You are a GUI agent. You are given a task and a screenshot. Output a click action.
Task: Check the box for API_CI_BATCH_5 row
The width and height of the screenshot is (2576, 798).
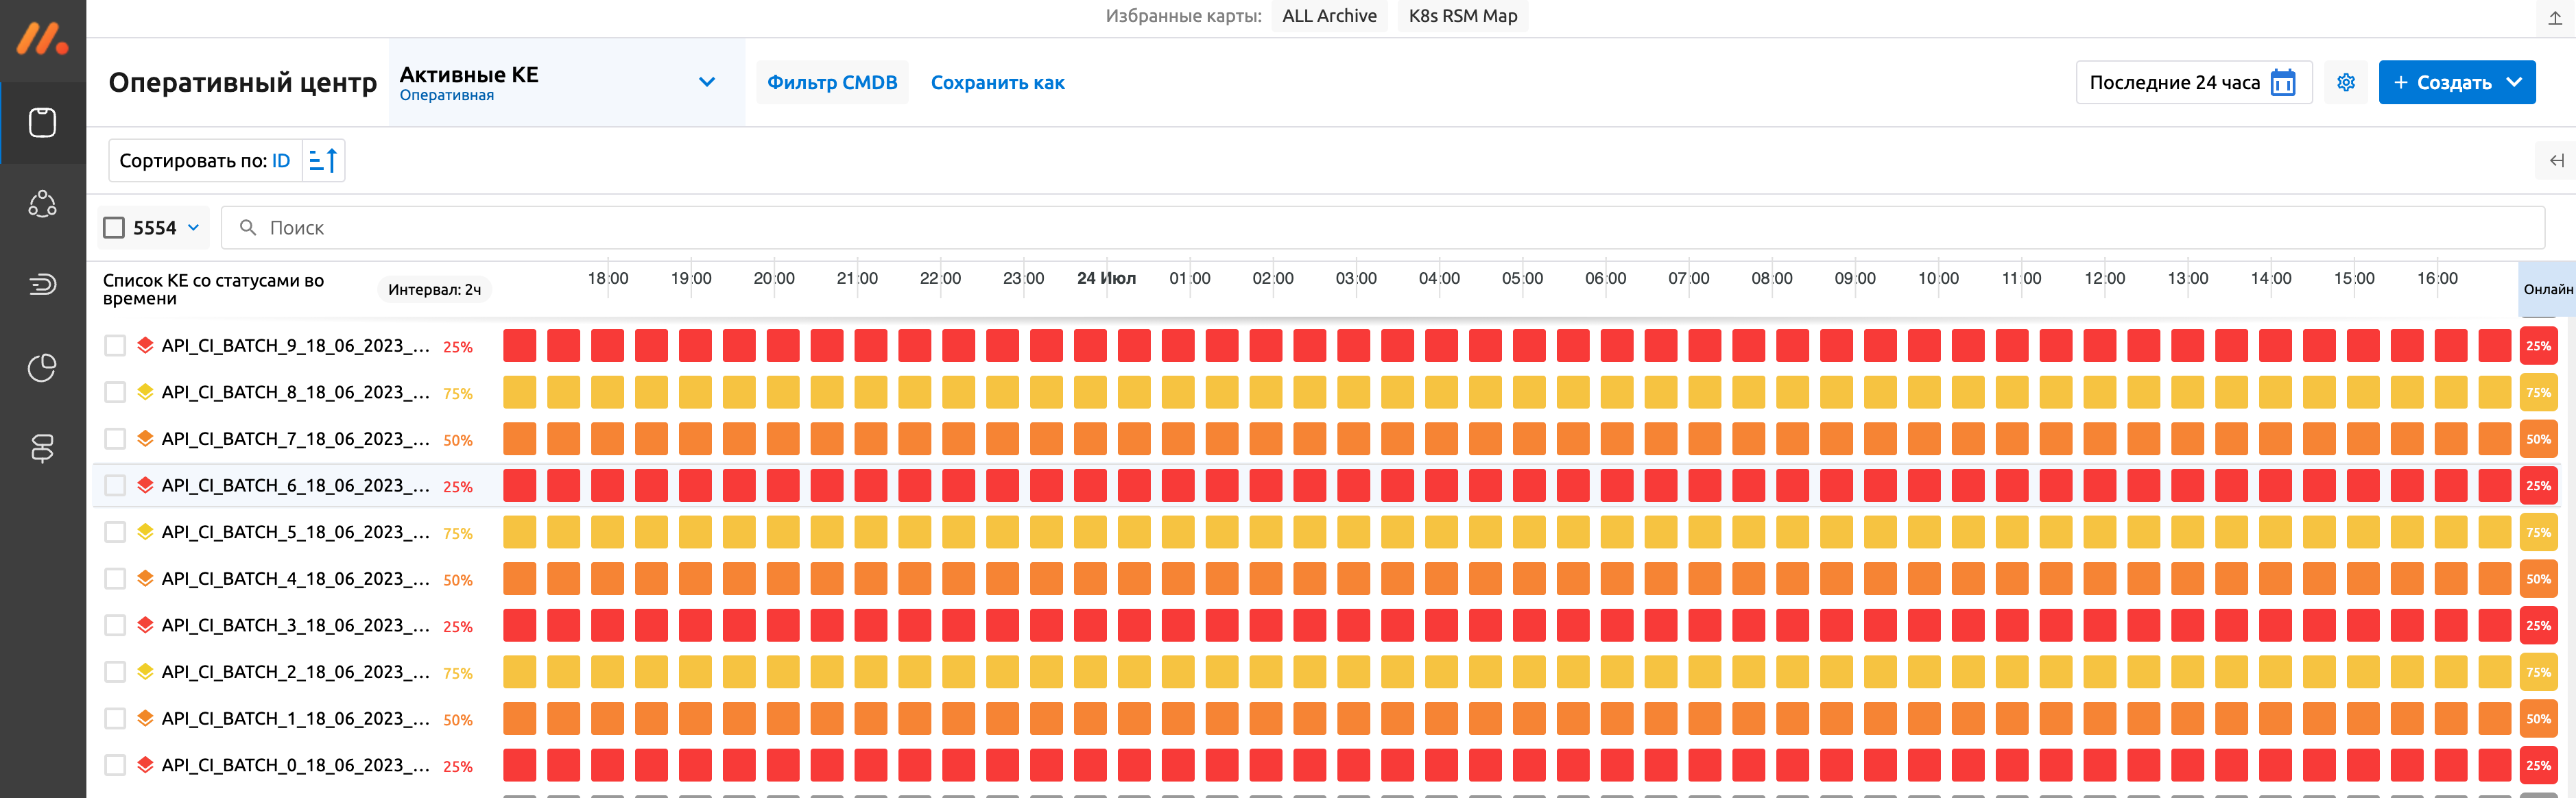pyautogui.click(x=115, y=532)
